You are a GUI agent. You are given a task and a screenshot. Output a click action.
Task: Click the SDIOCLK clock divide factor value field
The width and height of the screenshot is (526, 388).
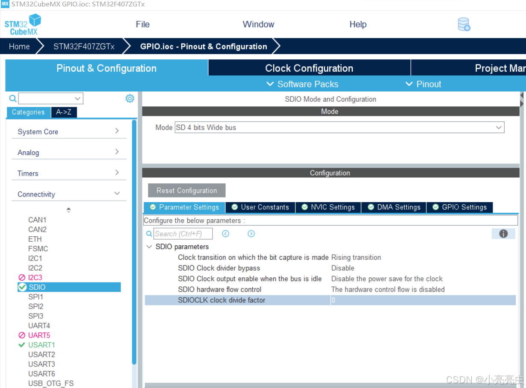423,300
